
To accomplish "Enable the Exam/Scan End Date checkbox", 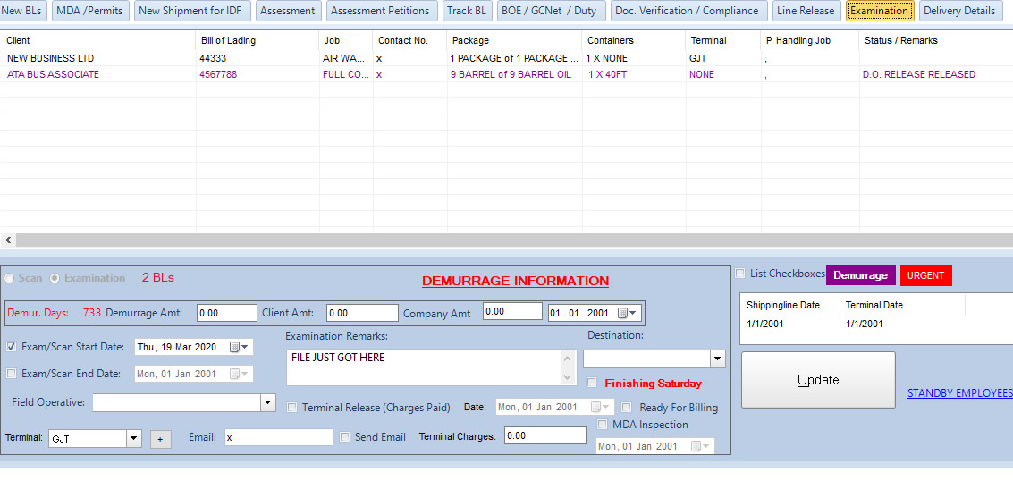I will [12, 374].
